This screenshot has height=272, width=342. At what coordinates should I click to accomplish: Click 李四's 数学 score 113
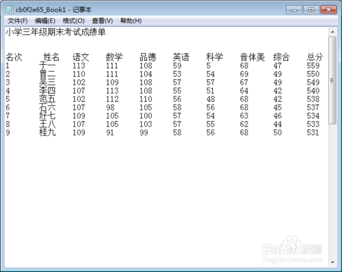point(112,91)
